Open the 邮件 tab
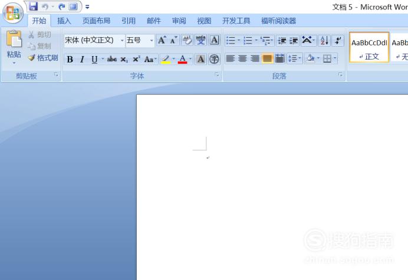408x280 pixels. click(x=153, y=21)
